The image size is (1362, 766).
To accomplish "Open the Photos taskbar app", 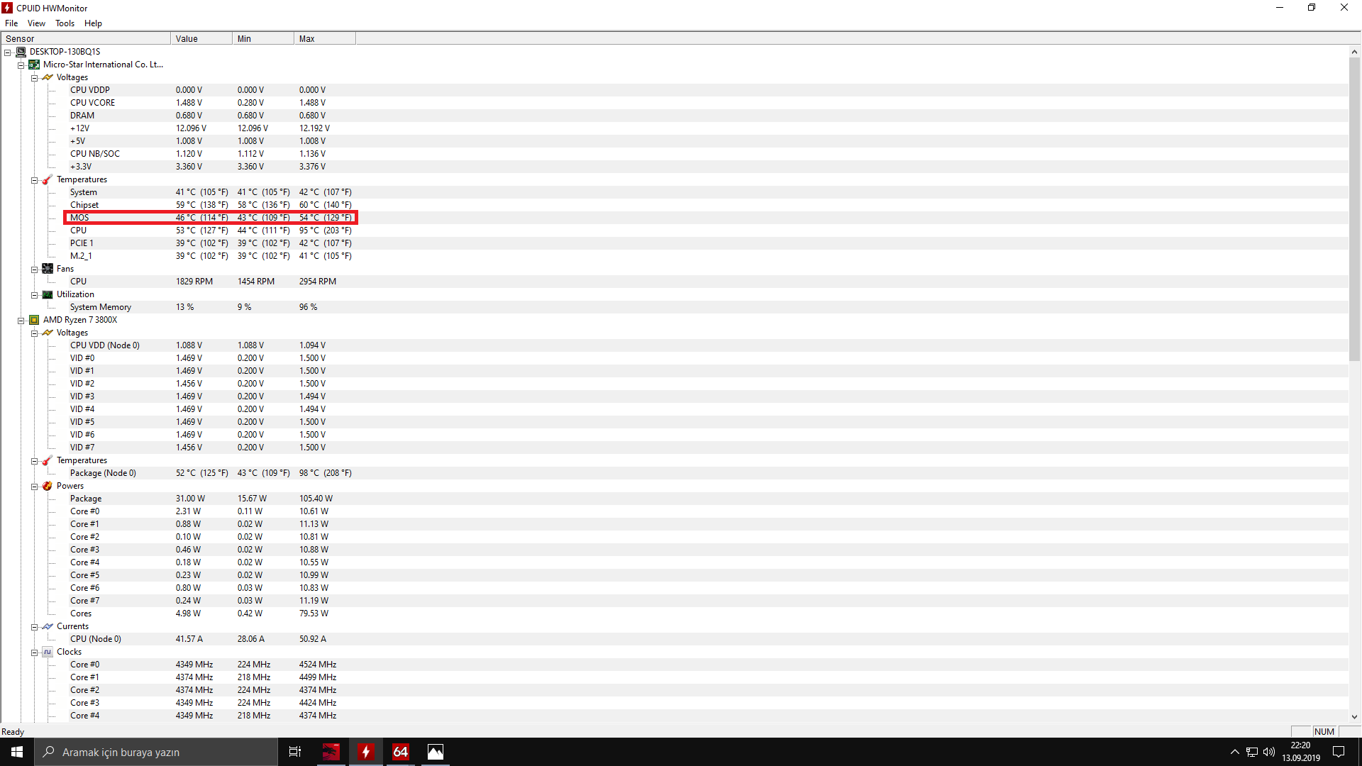I will (435, 752).
